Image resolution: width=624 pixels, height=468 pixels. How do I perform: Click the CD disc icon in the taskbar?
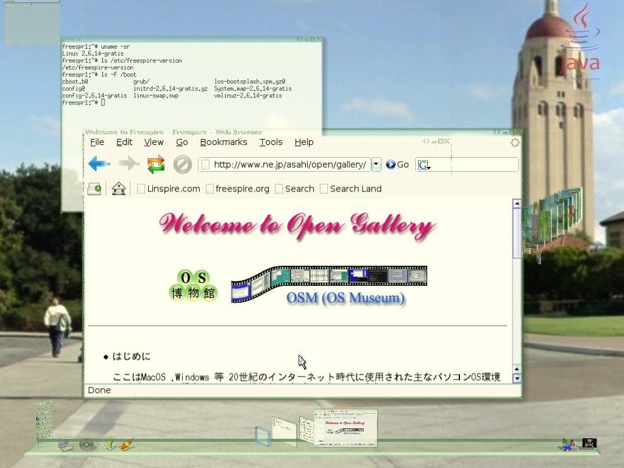coord(87,444)
